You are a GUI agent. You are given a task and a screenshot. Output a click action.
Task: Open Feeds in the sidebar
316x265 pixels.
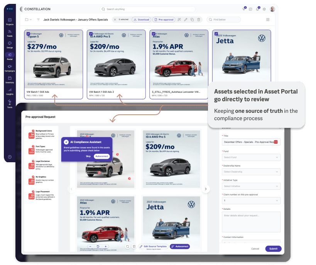[10, 33]
